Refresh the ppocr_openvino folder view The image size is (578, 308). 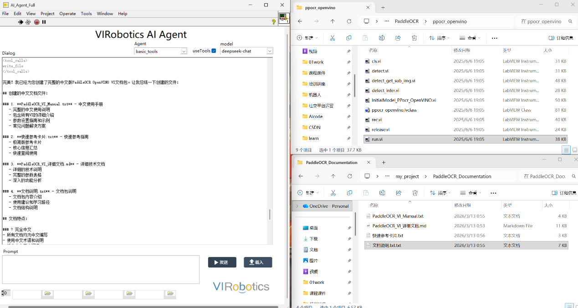(349, 21)
